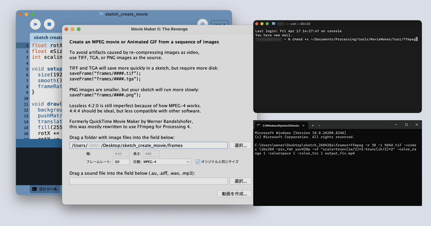The image size is (431, 226).
Task: Click the empty sound file input field
Action: (x=148, y=181)
